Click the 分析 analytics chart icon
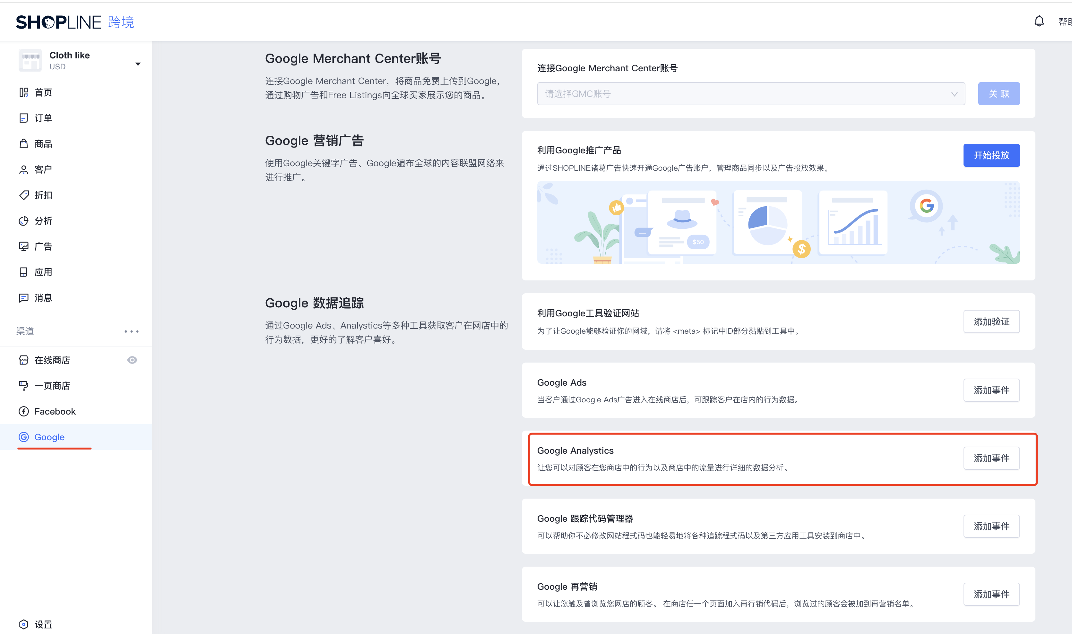The width and height of the screenshot is (1072, 634). tap(23, 221)
